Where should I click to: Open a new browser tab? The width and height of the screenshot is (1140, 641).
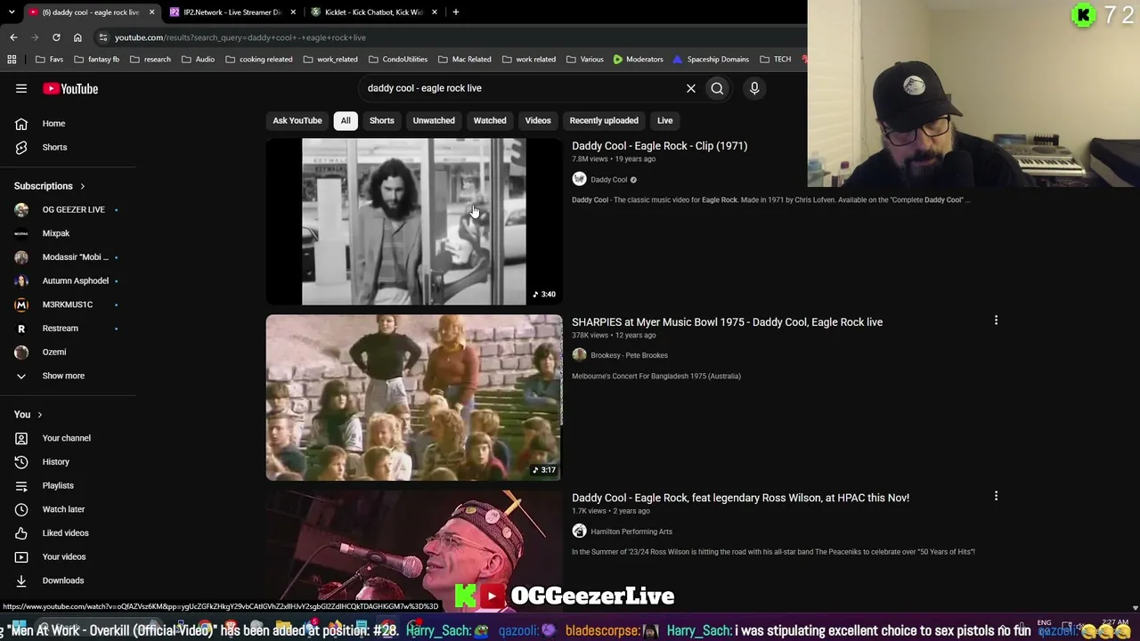pos(455,12)
